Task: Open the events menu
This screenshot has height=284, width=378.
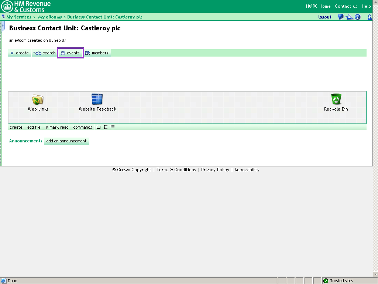Action: pos(70,53)
